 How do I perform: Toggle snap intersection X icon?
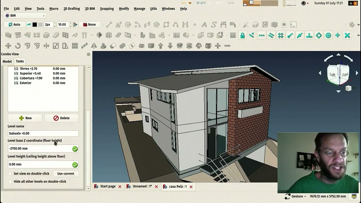point(347,35)
